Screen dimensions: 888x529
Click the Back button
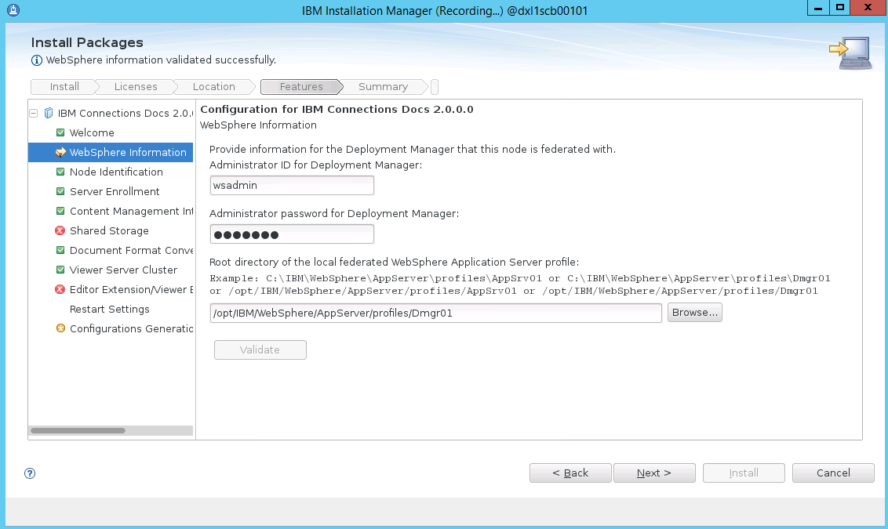[x=570, y=473]
